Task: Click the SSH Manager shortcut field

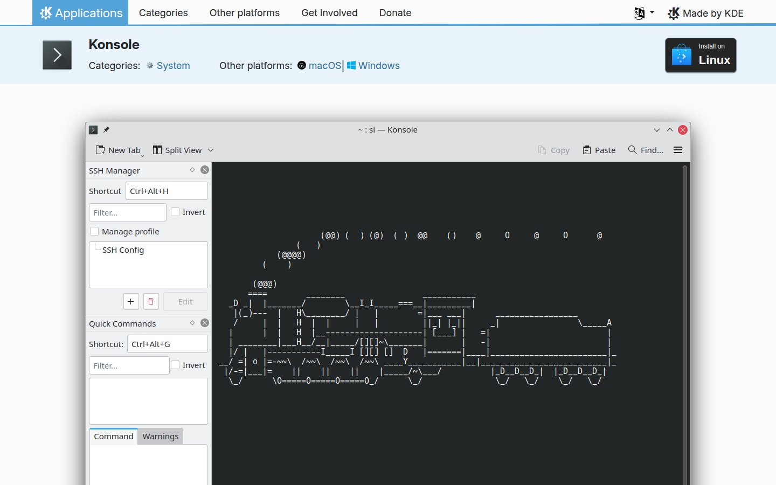Action: click(x=167, y=191)
